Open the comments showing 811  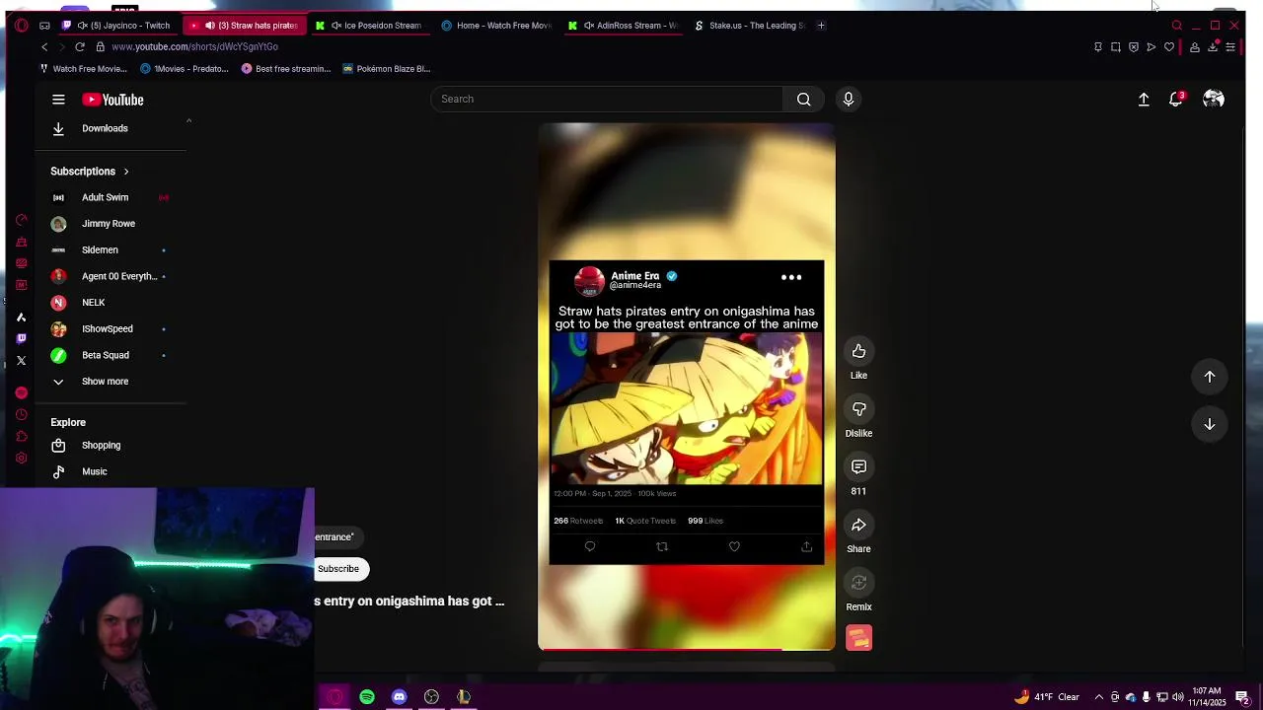[x=858, y=466]
